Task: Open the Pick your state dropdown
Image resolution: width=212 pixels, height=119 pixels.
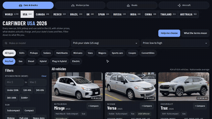Action: point(105,43)
